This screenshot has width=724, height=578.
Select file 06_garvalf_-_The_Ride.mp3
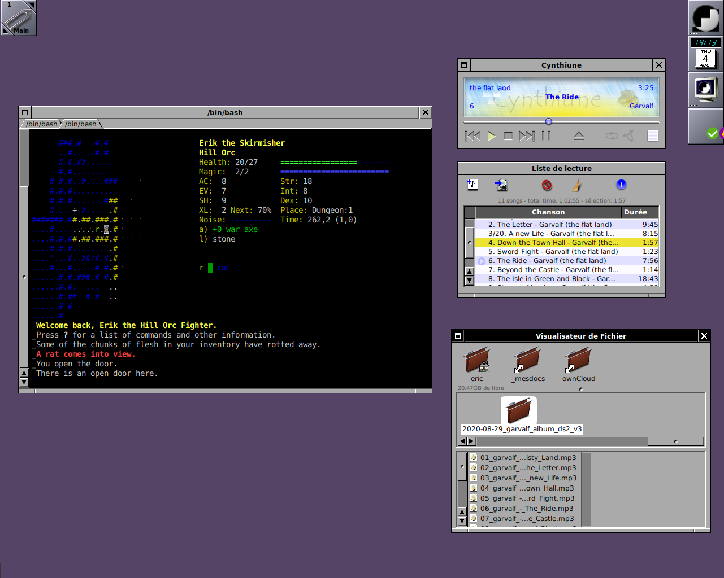526,509
